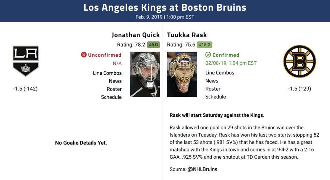Click the Los Angeles Kings logo
Image resolution: width=330 pixels, height=180 pixels.
[x=25, y=61]
